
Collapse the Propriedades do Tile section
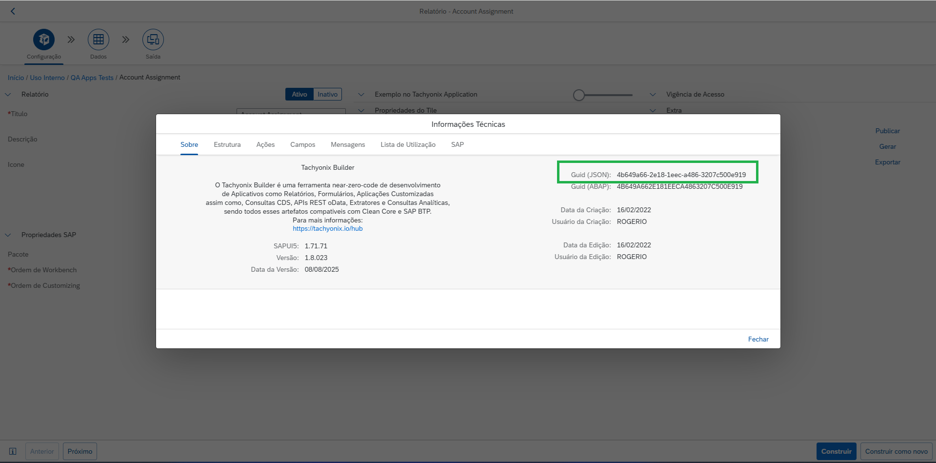[x=361, y=110]
